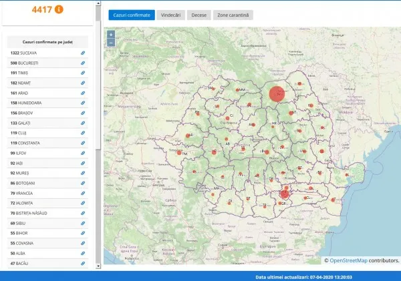
Task: Click the București red marker on map
Action: pyautogui.click(x=285, y=194)
